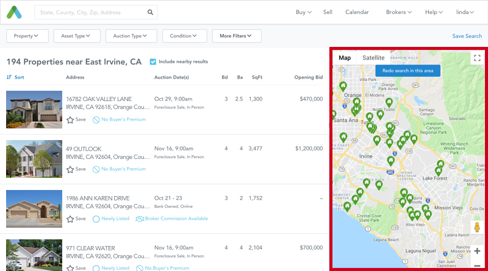Open the Auction Type filter dropdown
The height and width of the screenshot is (271, 488).
[x=131, y=36]
